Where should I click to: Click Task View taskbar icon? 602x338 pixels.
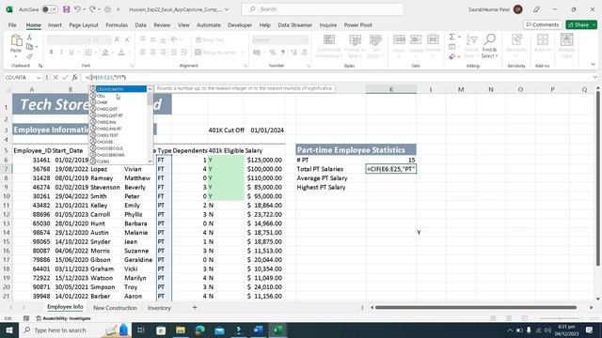coord(141,330)
